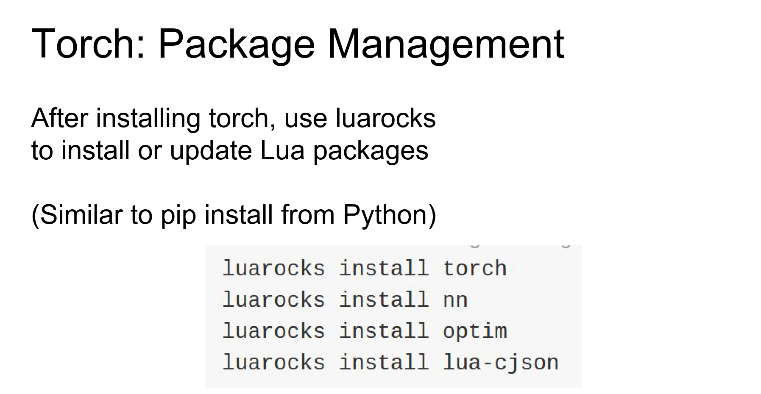The image size is (761, 394).
Task: Click the word "luarocks" in the body sentence
Action: 385,118
